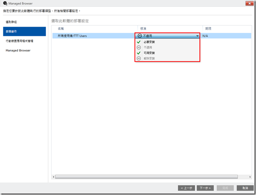Click the horizontal scrollbar below the list
Viewport: 256px width, 195px height.
tap(147, 177)
